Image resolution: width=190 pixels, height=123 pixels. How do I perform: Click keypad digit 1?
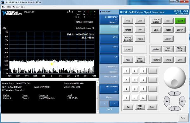pos(126,89)
